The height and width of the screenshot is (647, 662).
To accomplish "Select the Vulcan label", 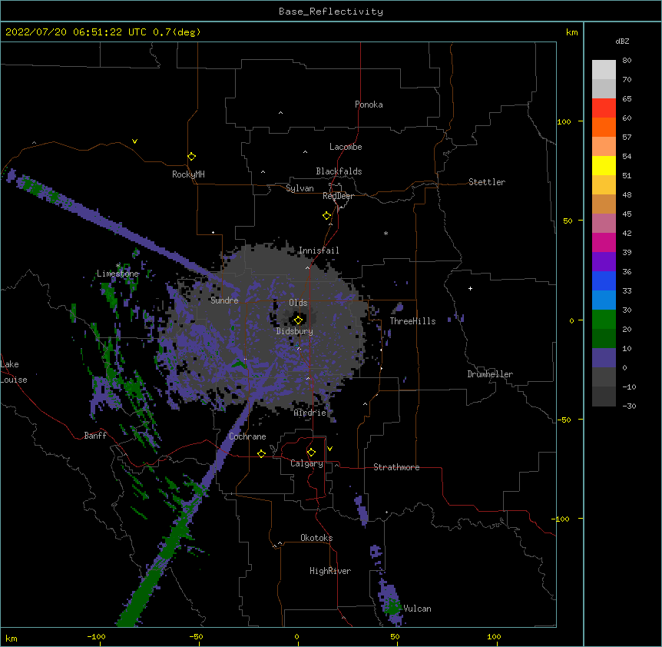I will click(417, 609).
